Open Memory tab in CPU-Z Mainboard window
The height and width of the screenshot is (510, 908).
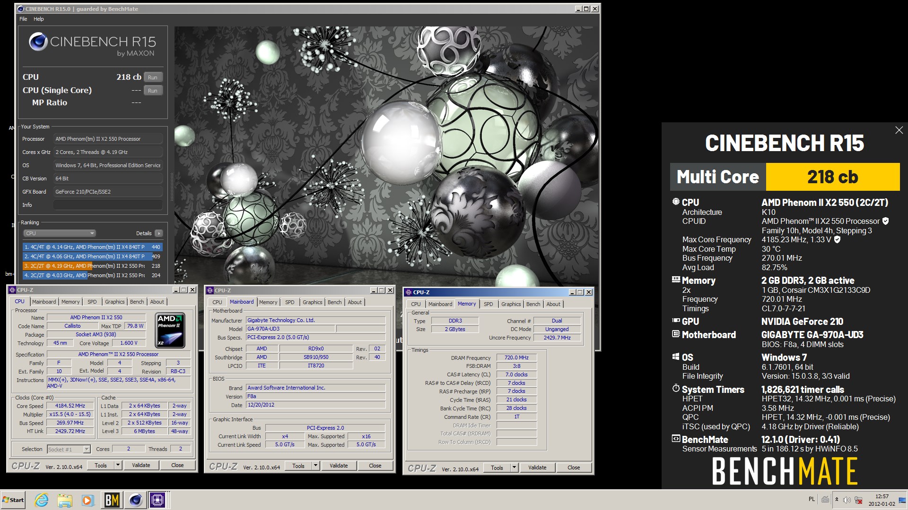pyautogui.click(x=268, y=302)
